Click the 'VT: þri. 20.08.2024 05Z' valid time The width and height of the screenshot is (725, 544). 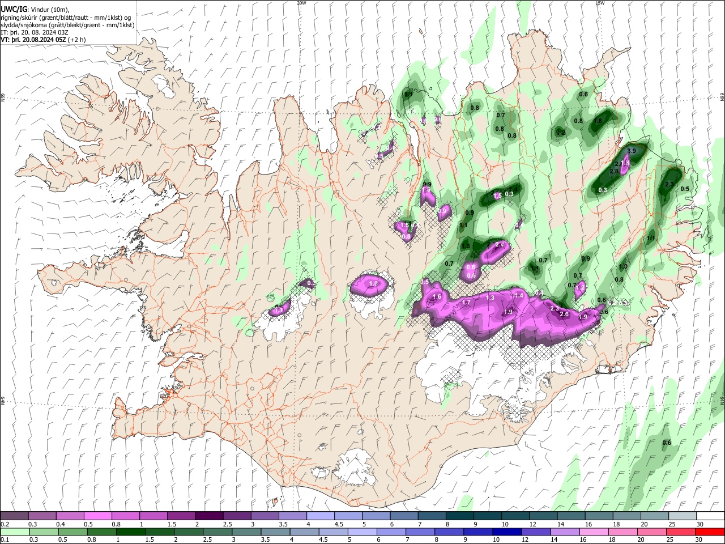coord(34,40)
